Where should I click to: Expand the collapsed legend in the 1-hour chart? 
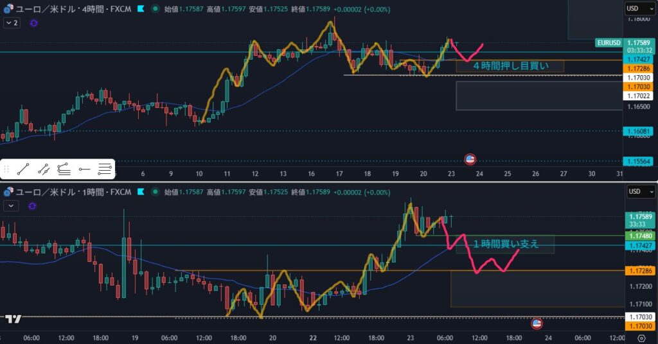click(10, 205)
